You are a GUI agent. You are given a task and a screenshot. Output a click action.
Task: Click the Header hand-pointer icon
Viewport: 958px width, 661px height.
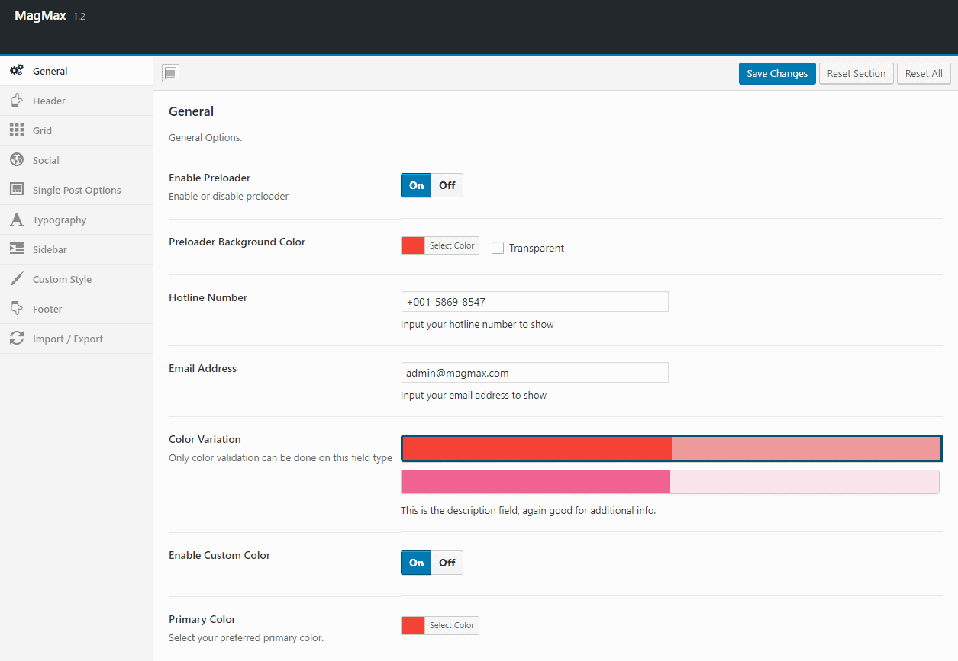pos(16,101)
